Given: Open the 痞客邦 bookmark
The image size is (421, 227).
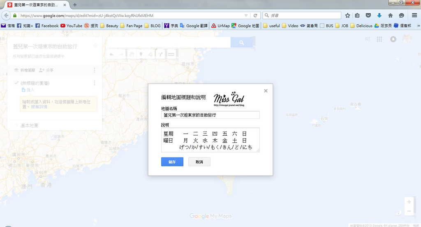Looking at the screenshot, I should tap(402, 26).
